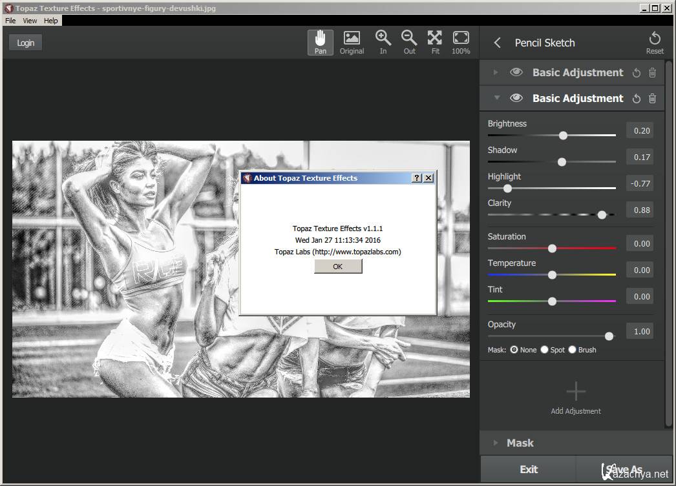
Task: Click the Zoom In magnifier
Action: pyautogui.click(x=383, y=42)
